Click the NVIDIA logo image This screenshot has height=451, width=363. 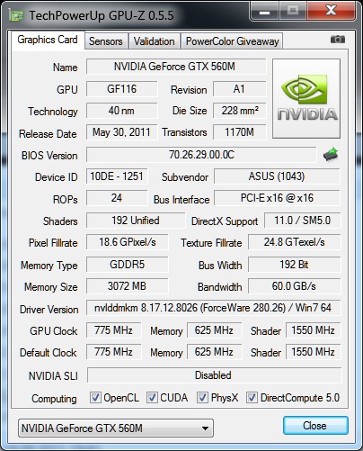click(x=306, y=98)
